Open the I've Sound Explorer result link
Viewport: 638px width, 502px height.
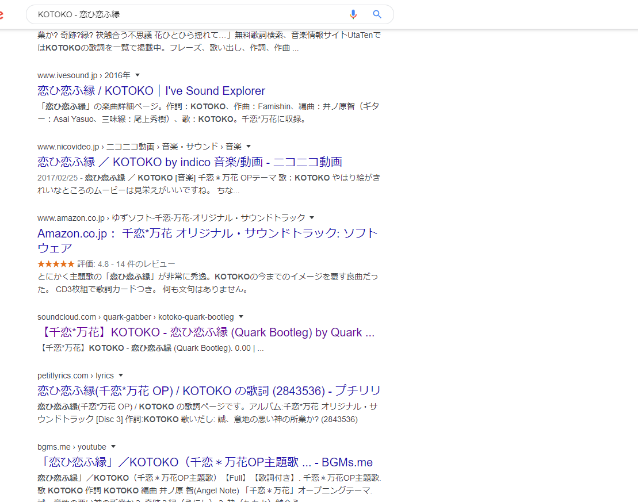(x=151, y=91)
